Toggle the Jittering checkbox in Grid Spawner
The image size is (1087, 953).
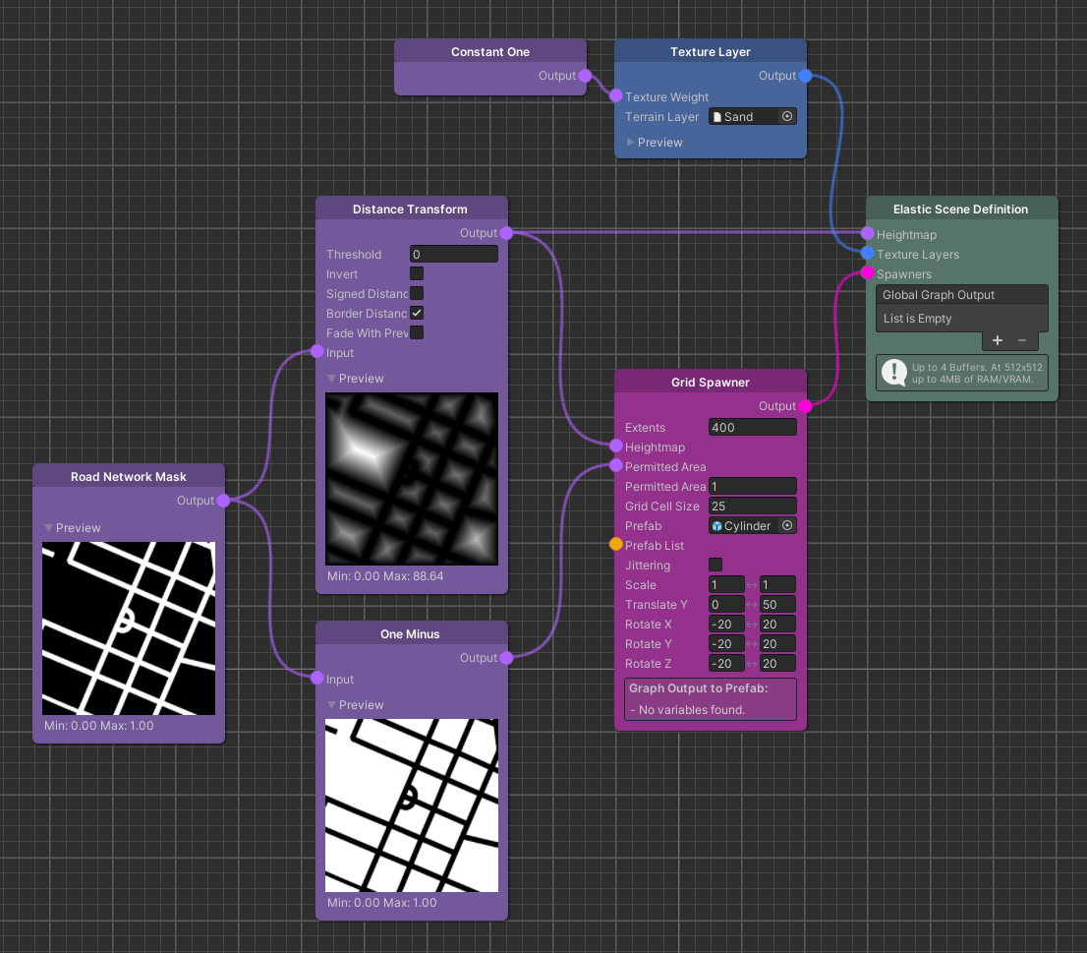715,565
